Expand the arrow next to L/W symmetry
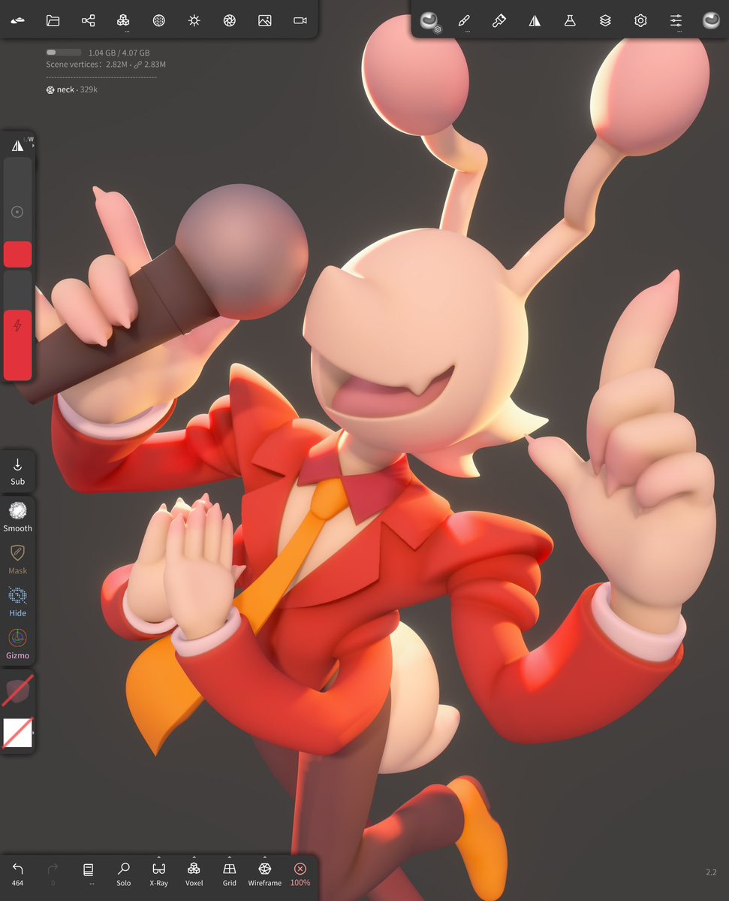This screenshot has height=901, width=729. 33,146
